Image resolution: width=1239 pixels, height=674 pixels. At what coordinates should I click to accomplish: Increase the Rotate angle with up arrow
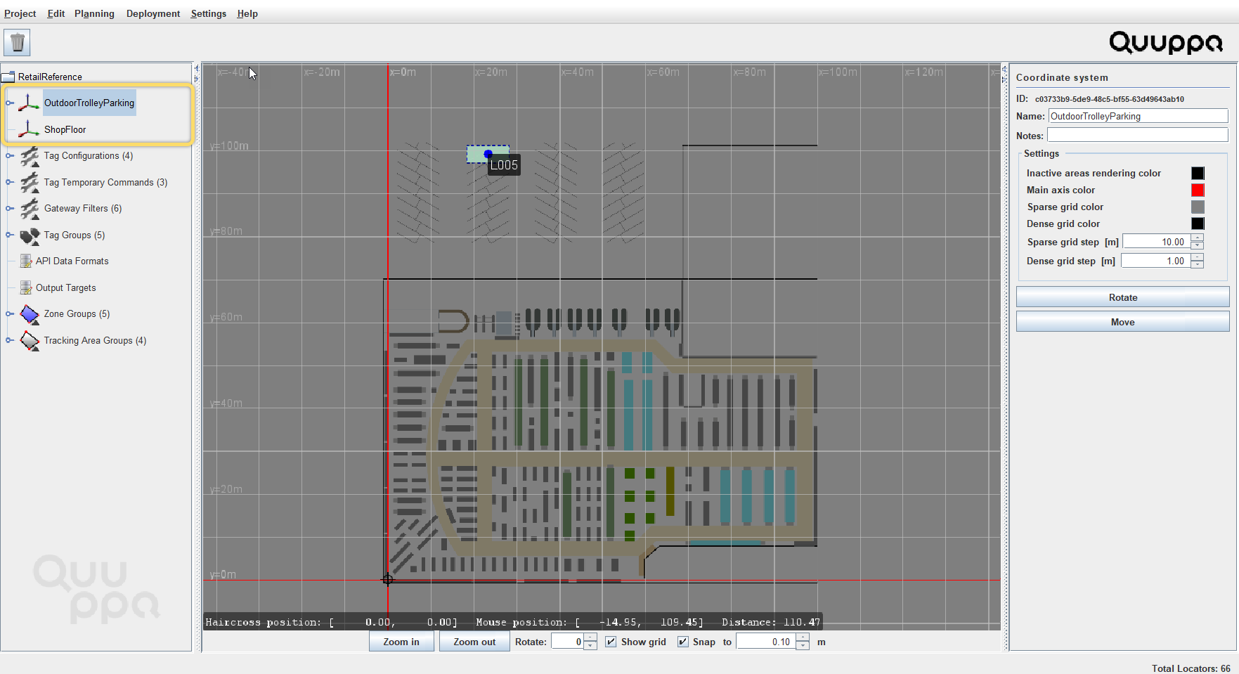[590, 638]
